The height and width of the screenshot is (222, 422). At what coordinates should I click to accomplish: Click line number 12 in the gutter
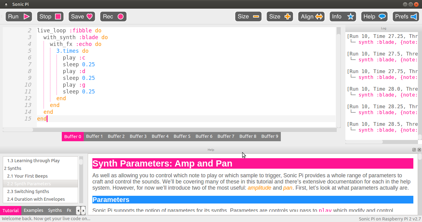point(28,98)
